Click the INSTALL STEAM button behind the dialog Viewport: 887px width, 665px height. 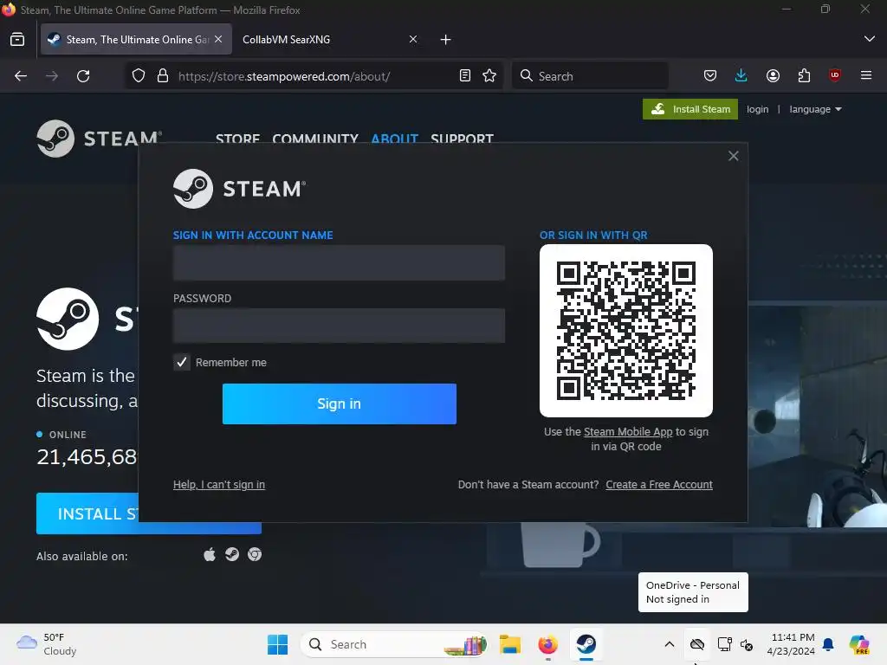tap(87, 513)
